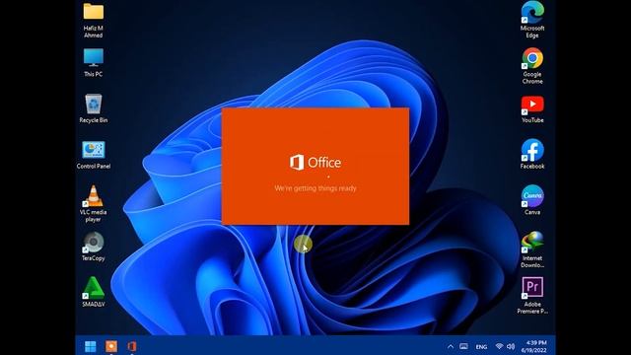Click the Office logo on splash screen

pos(315,163)
